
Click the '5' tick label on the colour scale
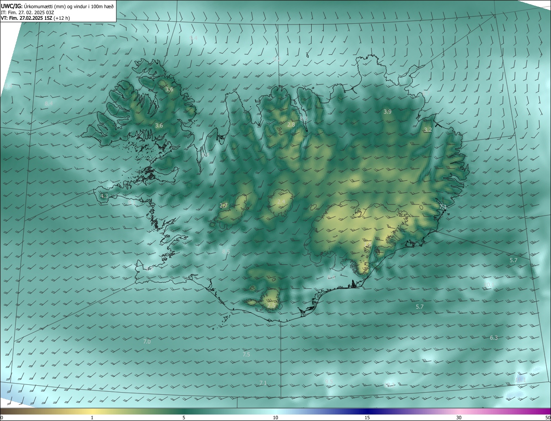pos(184,418)
